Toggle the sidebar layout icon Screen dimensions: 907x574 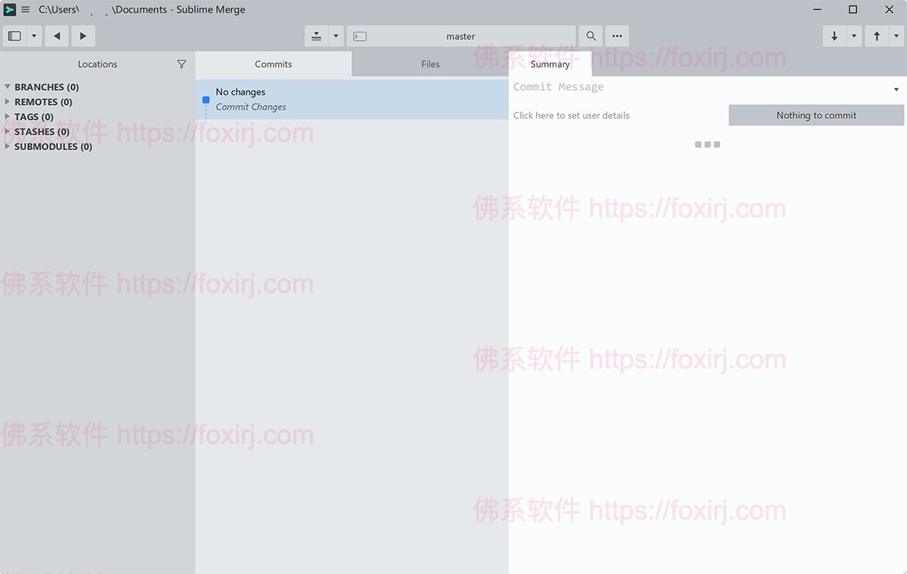tap(14, 36)
